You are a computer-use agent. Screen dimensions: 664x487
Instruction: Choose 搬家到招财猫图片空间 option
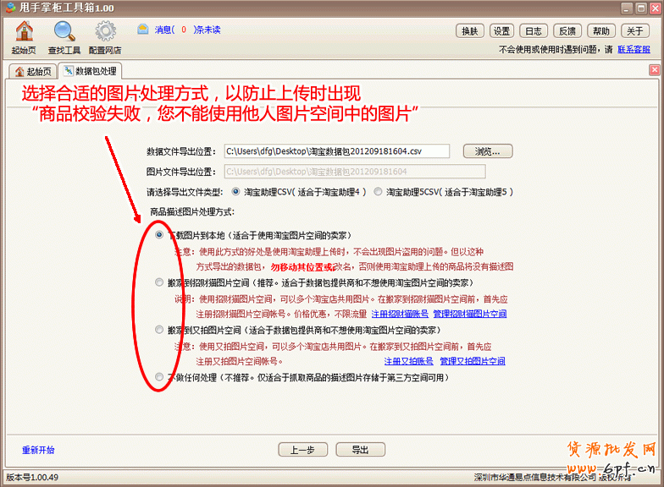pyautogui.click(x=159, y=283)
